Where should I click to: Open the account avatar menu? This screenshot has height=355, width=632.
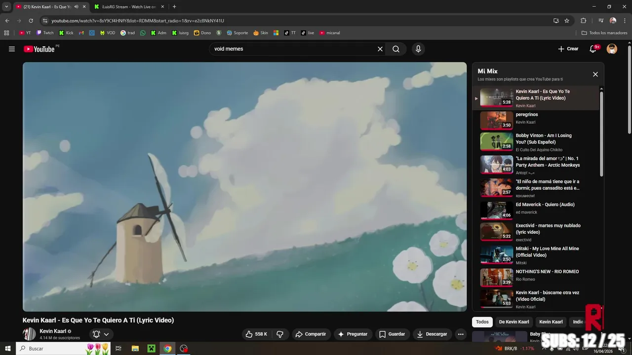pos(612,49)
